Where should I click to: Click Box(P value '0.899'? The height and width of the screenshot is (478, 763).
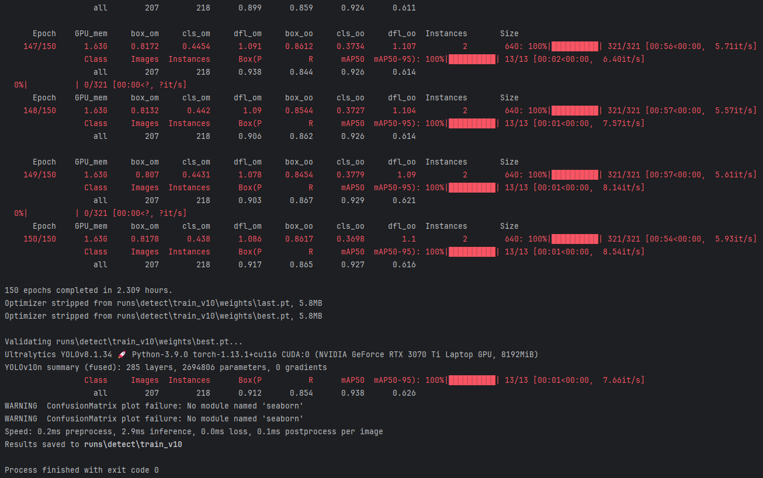coord(250,8)
